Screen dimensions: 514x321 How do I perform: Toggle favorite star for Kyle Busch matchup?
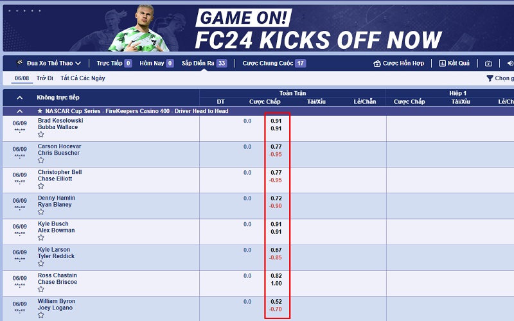coord(41,238)
